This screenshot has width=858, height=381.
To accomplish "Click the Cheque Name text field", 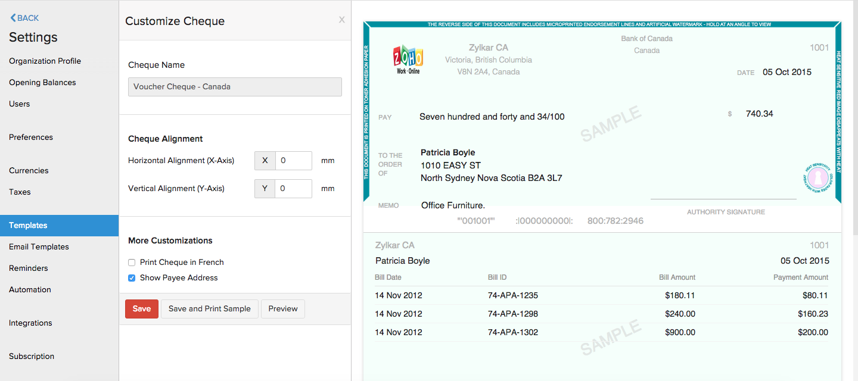I will 235,87.
